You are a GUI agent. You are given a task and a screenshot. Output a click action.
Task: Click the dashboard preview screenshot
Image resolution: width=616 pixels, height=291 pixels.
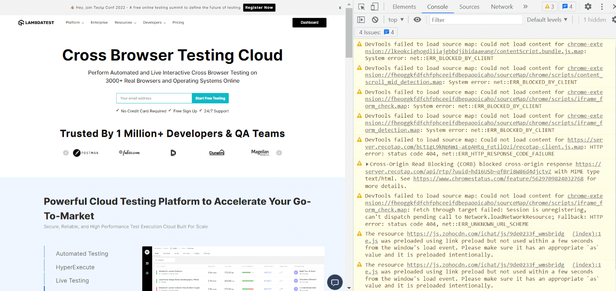pos(233,269)
